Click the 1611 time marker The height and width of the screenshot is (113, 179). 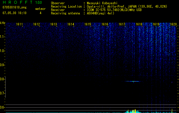point(19,24)
